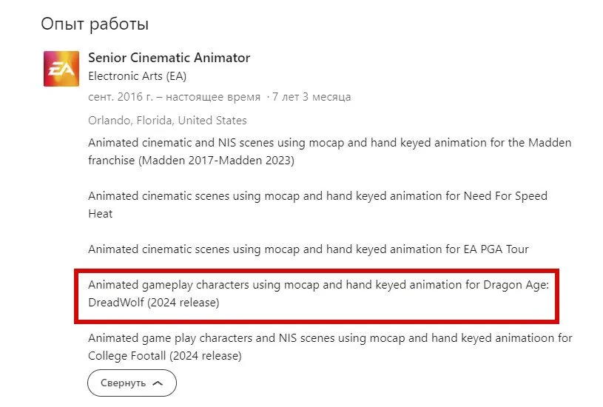Click the настоящее время text in dates

pos(213,97)
